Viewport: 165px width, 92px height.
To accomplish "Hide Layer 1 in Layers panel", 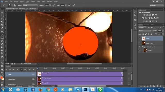I will coord(140,51).
